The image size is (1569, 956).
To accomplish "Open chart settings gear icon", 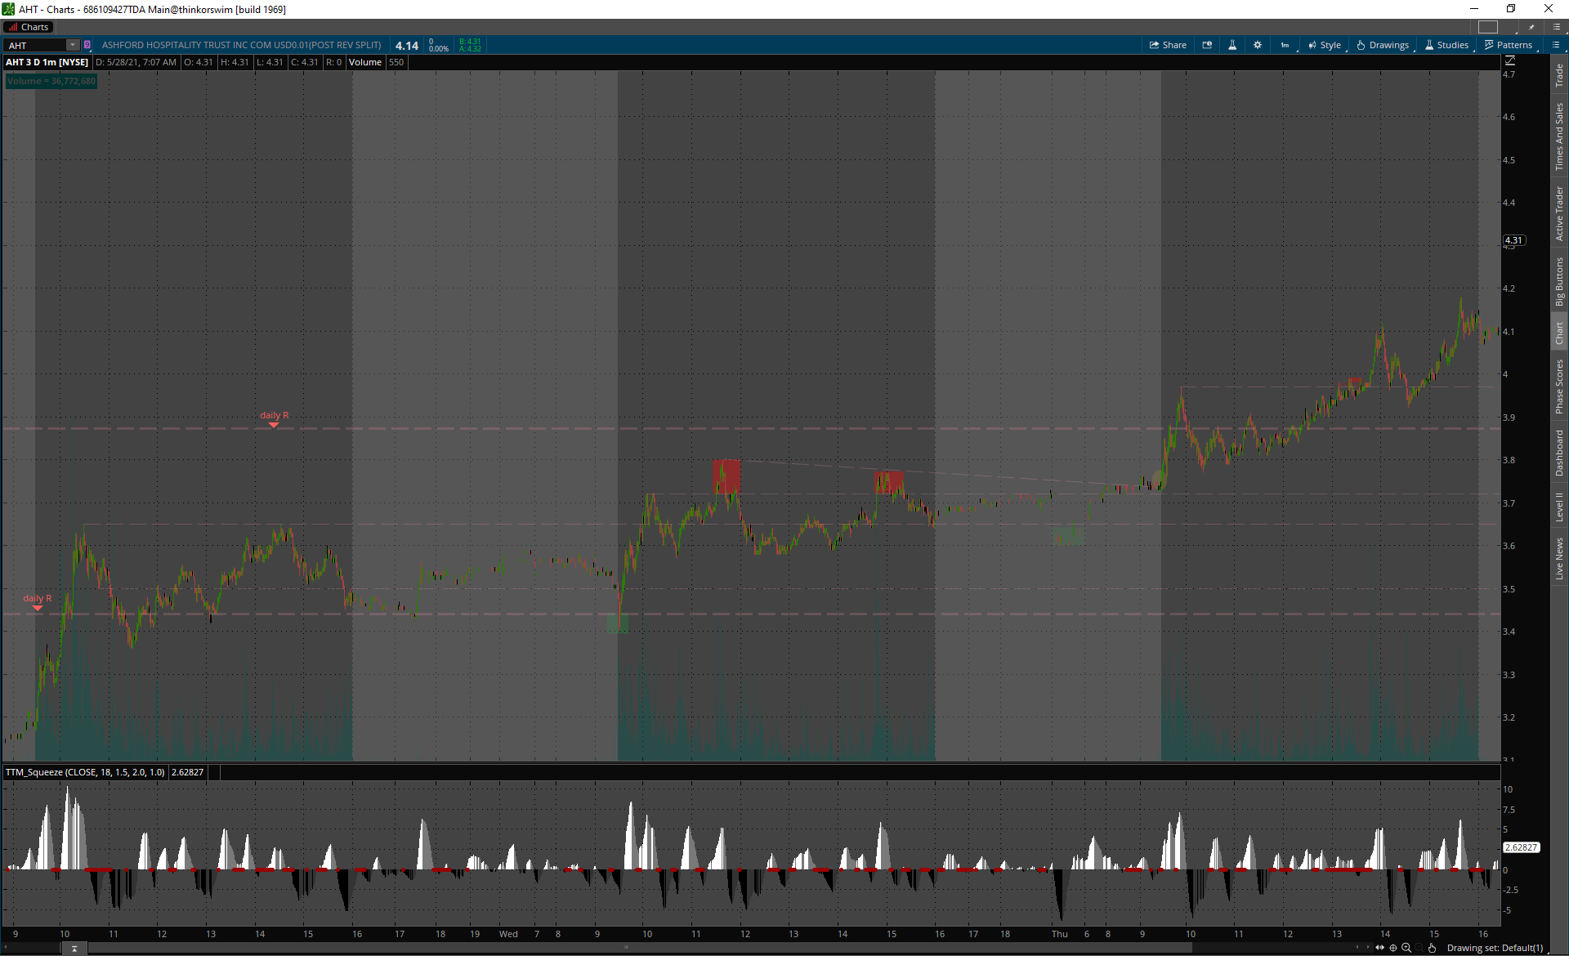I will [1258, 45].
